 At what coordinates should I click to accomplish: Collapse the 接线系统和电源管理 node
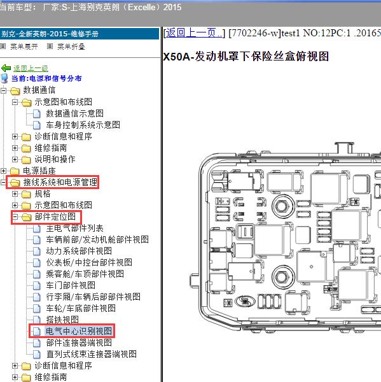click(3, 182)
